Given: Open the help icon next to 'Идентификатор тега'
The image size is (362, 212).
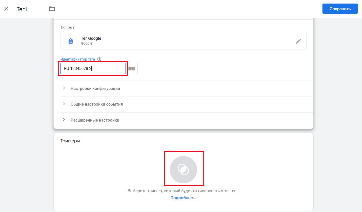Looking at the screenshot, I should tap(99, 59).
